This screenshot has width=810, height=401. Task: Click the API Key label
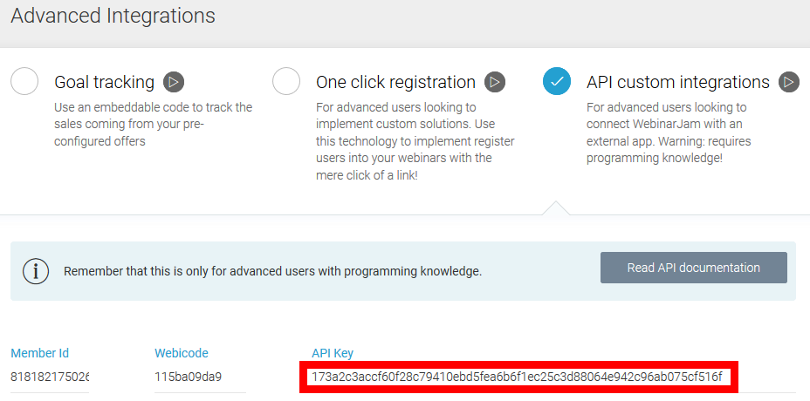click(x=333, y=353)
